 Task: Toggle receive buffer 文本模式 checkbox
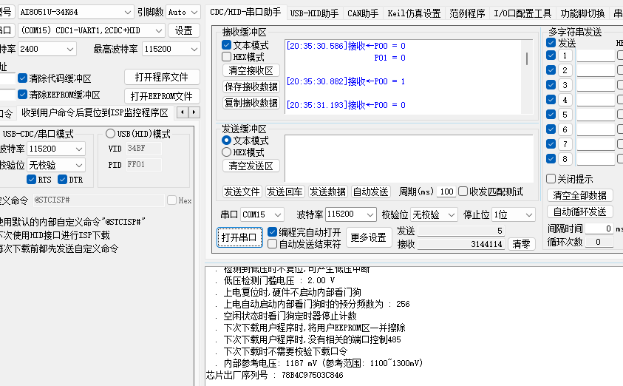226,45
